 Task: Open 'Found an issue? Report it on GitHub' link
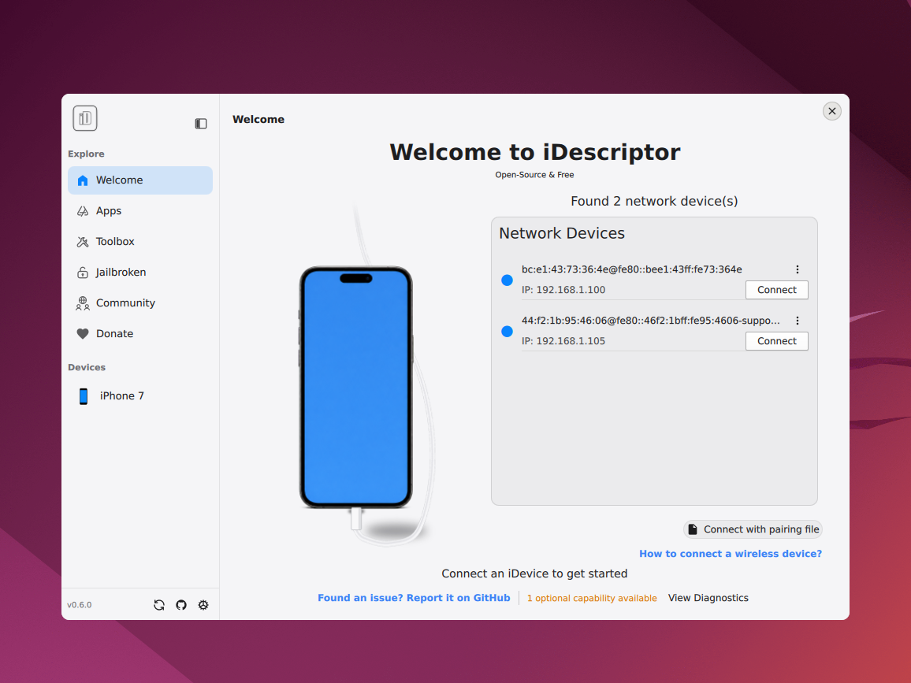pyautogui.click(x=414, y=598)
